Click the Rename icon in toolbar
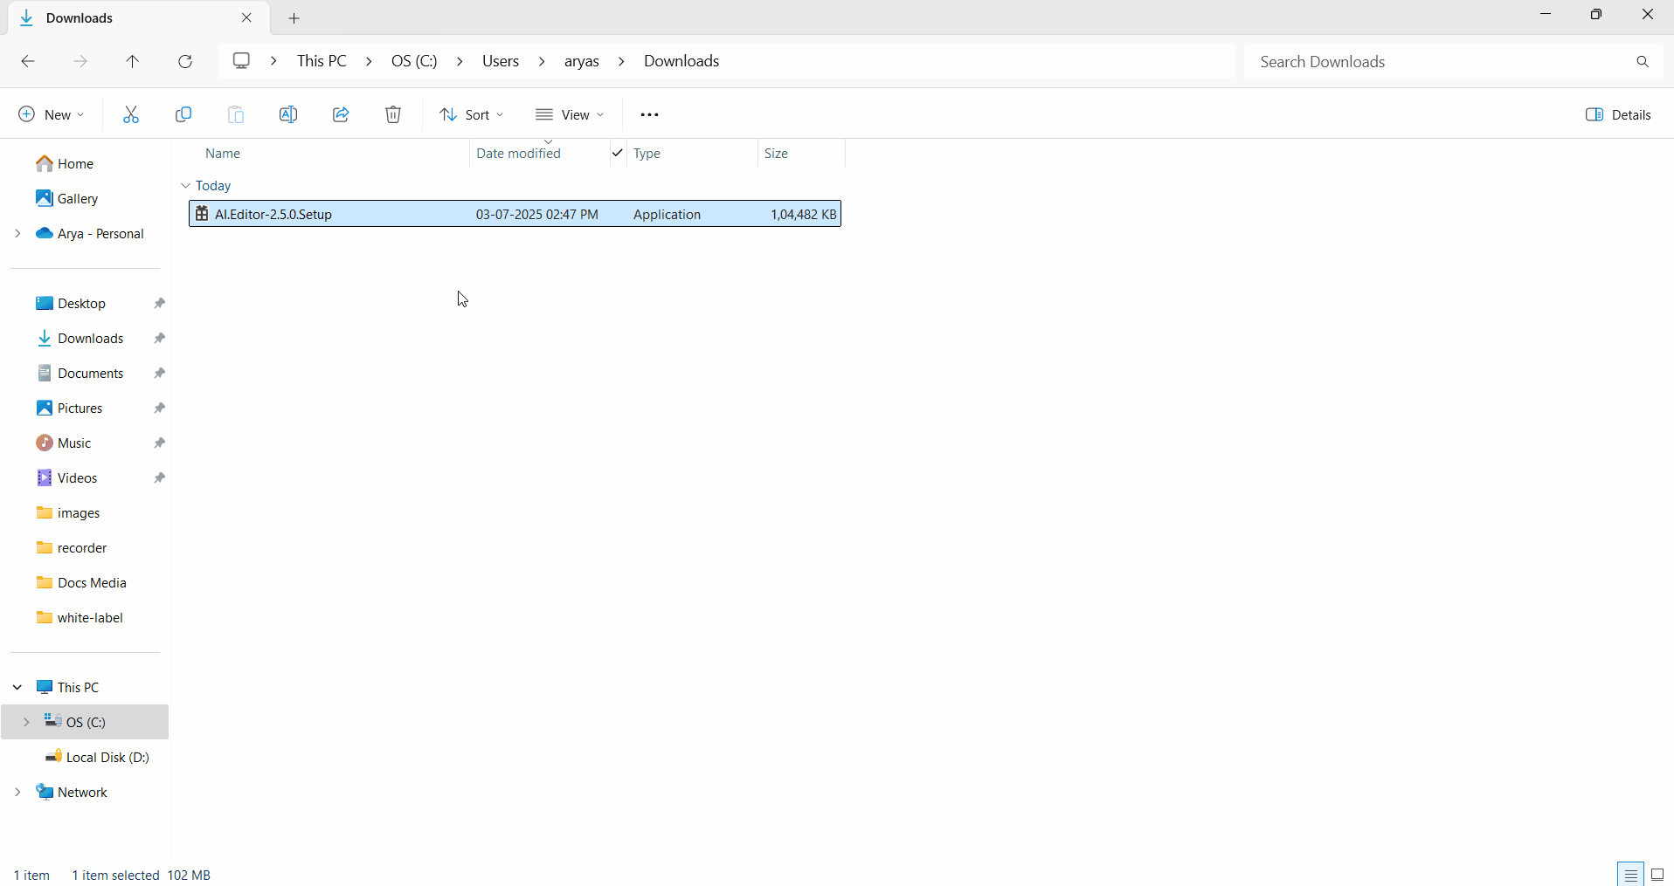 288,114
